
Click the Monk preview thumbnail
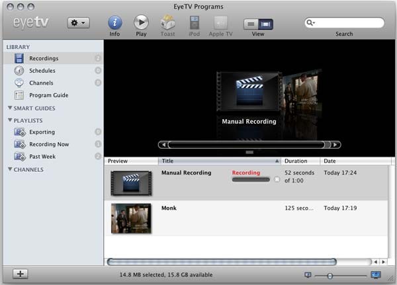[x=131, y=218]
